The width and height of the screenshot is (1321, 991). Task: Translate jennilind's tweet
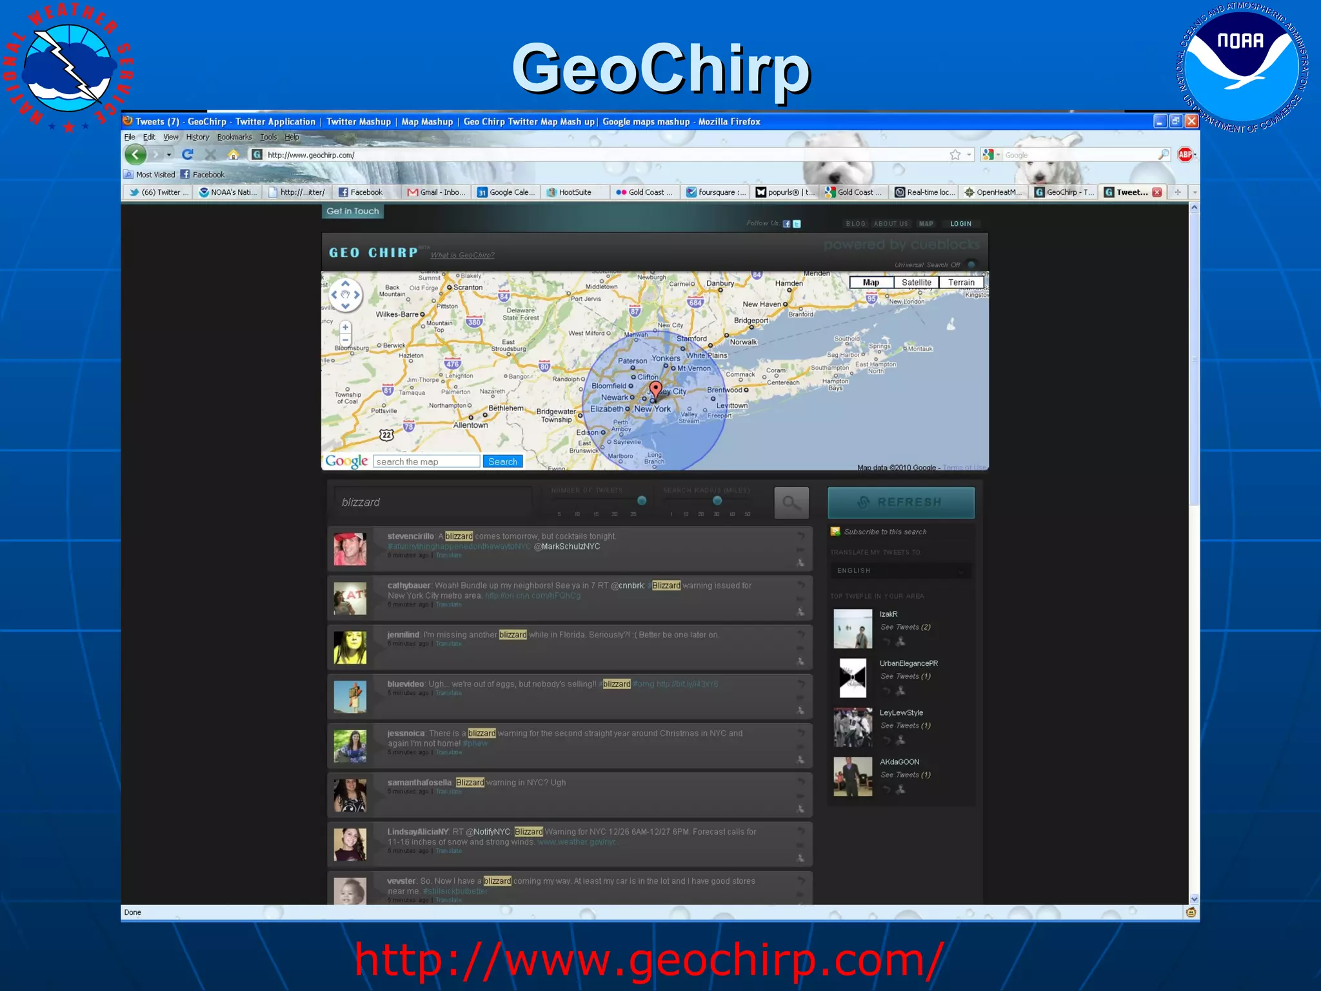(x=448, y=644)
